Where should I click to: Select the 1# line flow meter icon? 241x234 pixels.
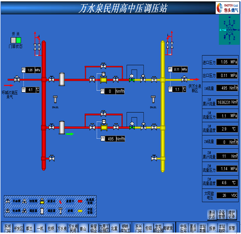103,78
